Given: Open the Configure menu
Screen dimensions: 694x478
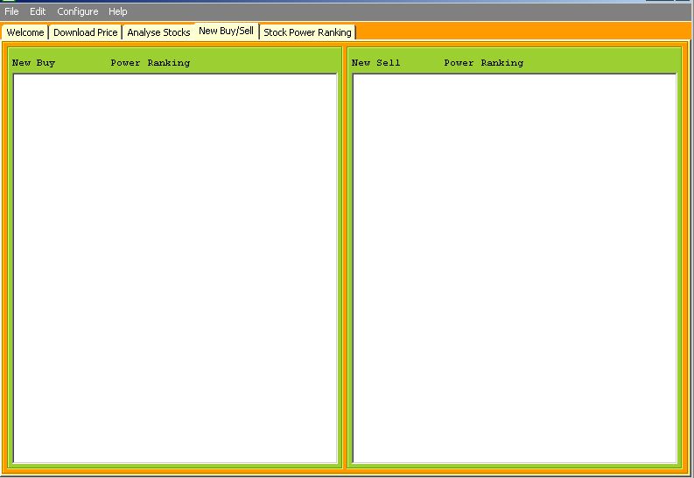Looking at the screenshot, I should coord(77,11).
